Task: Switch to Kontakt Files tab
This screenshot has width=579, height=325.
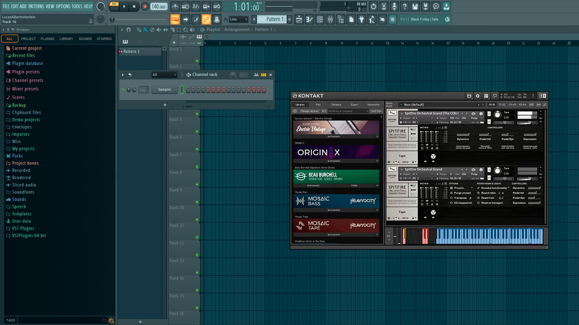Action: coord(318,105)
